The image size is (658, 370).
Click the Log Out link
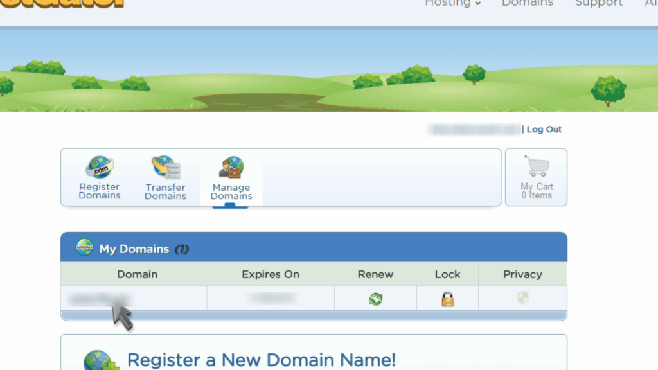click(544, 129)
